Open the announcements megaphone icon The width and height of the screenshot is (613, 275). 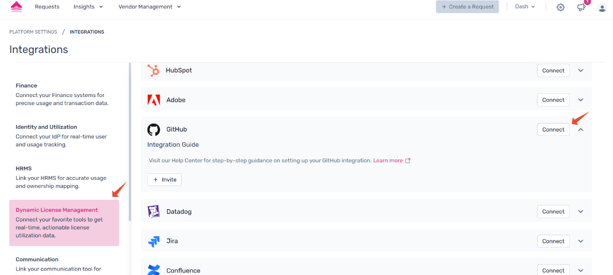tap(581, 7)
